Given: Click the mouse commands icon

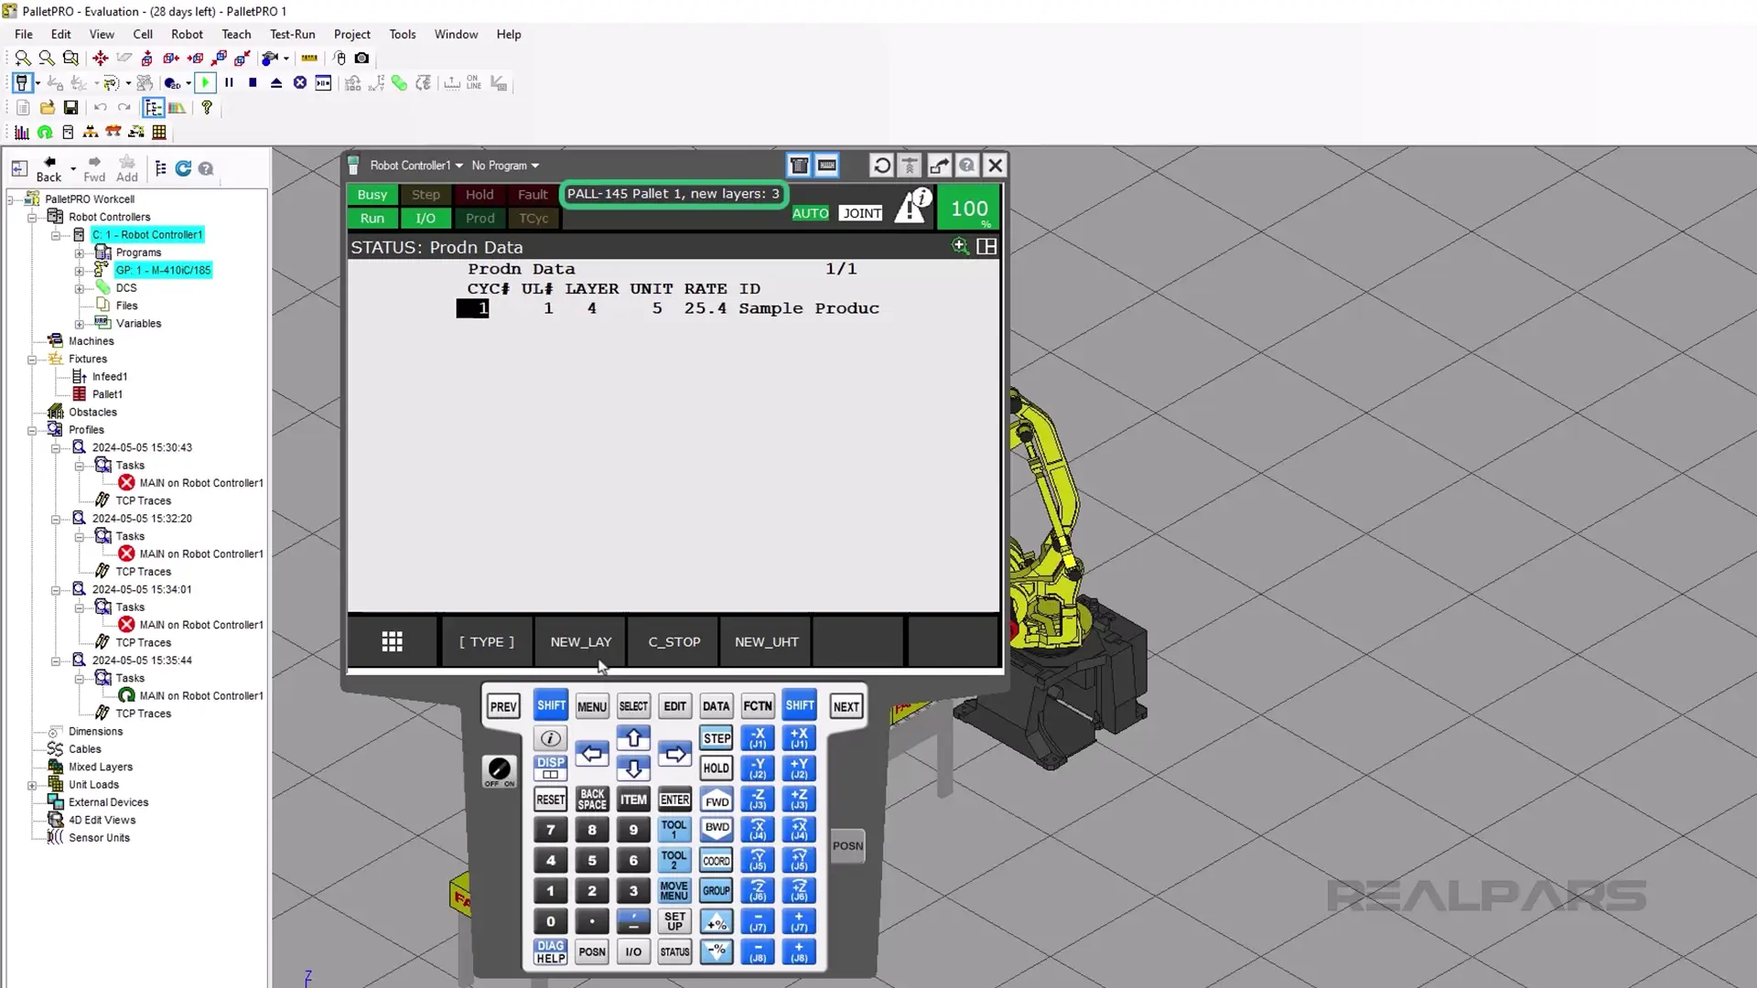Looking at the screenshot, I should tap(340, 58).
